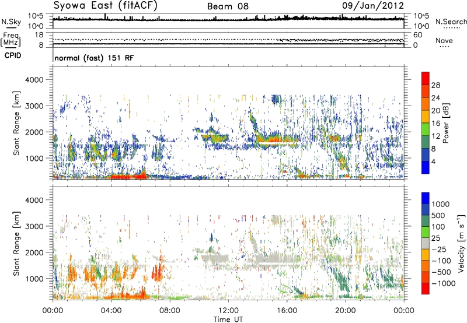
Task: Click "Slant Range [km]" label of Velocity panel
Action: point(16,244)
